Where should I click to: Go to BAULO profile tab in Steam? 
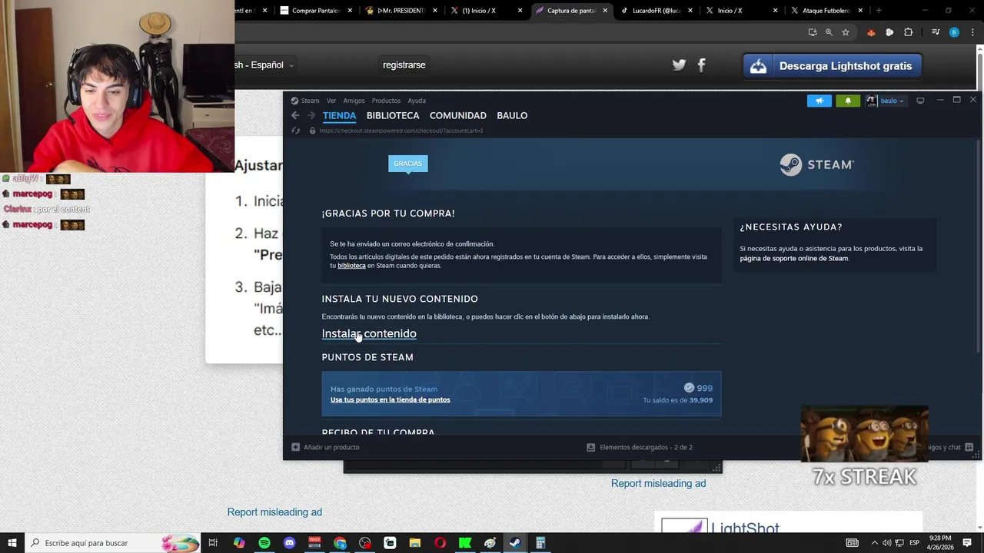point(512,115)
